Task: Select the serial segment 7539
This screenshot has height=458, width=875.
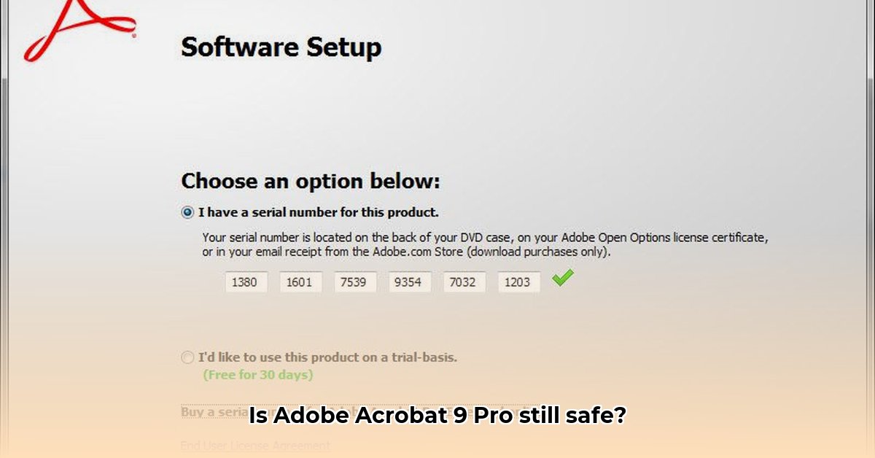Action: pyautogui.click(x=355, y=282)
